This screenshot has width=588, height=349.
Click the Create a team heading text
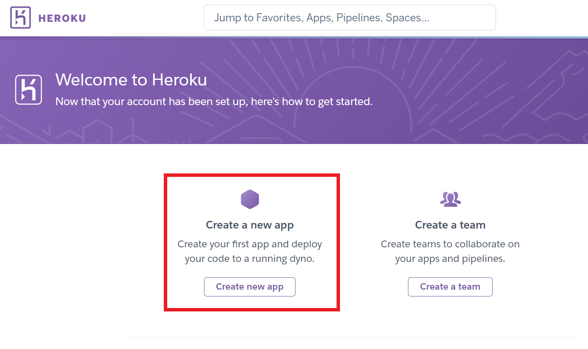point(450,225)
